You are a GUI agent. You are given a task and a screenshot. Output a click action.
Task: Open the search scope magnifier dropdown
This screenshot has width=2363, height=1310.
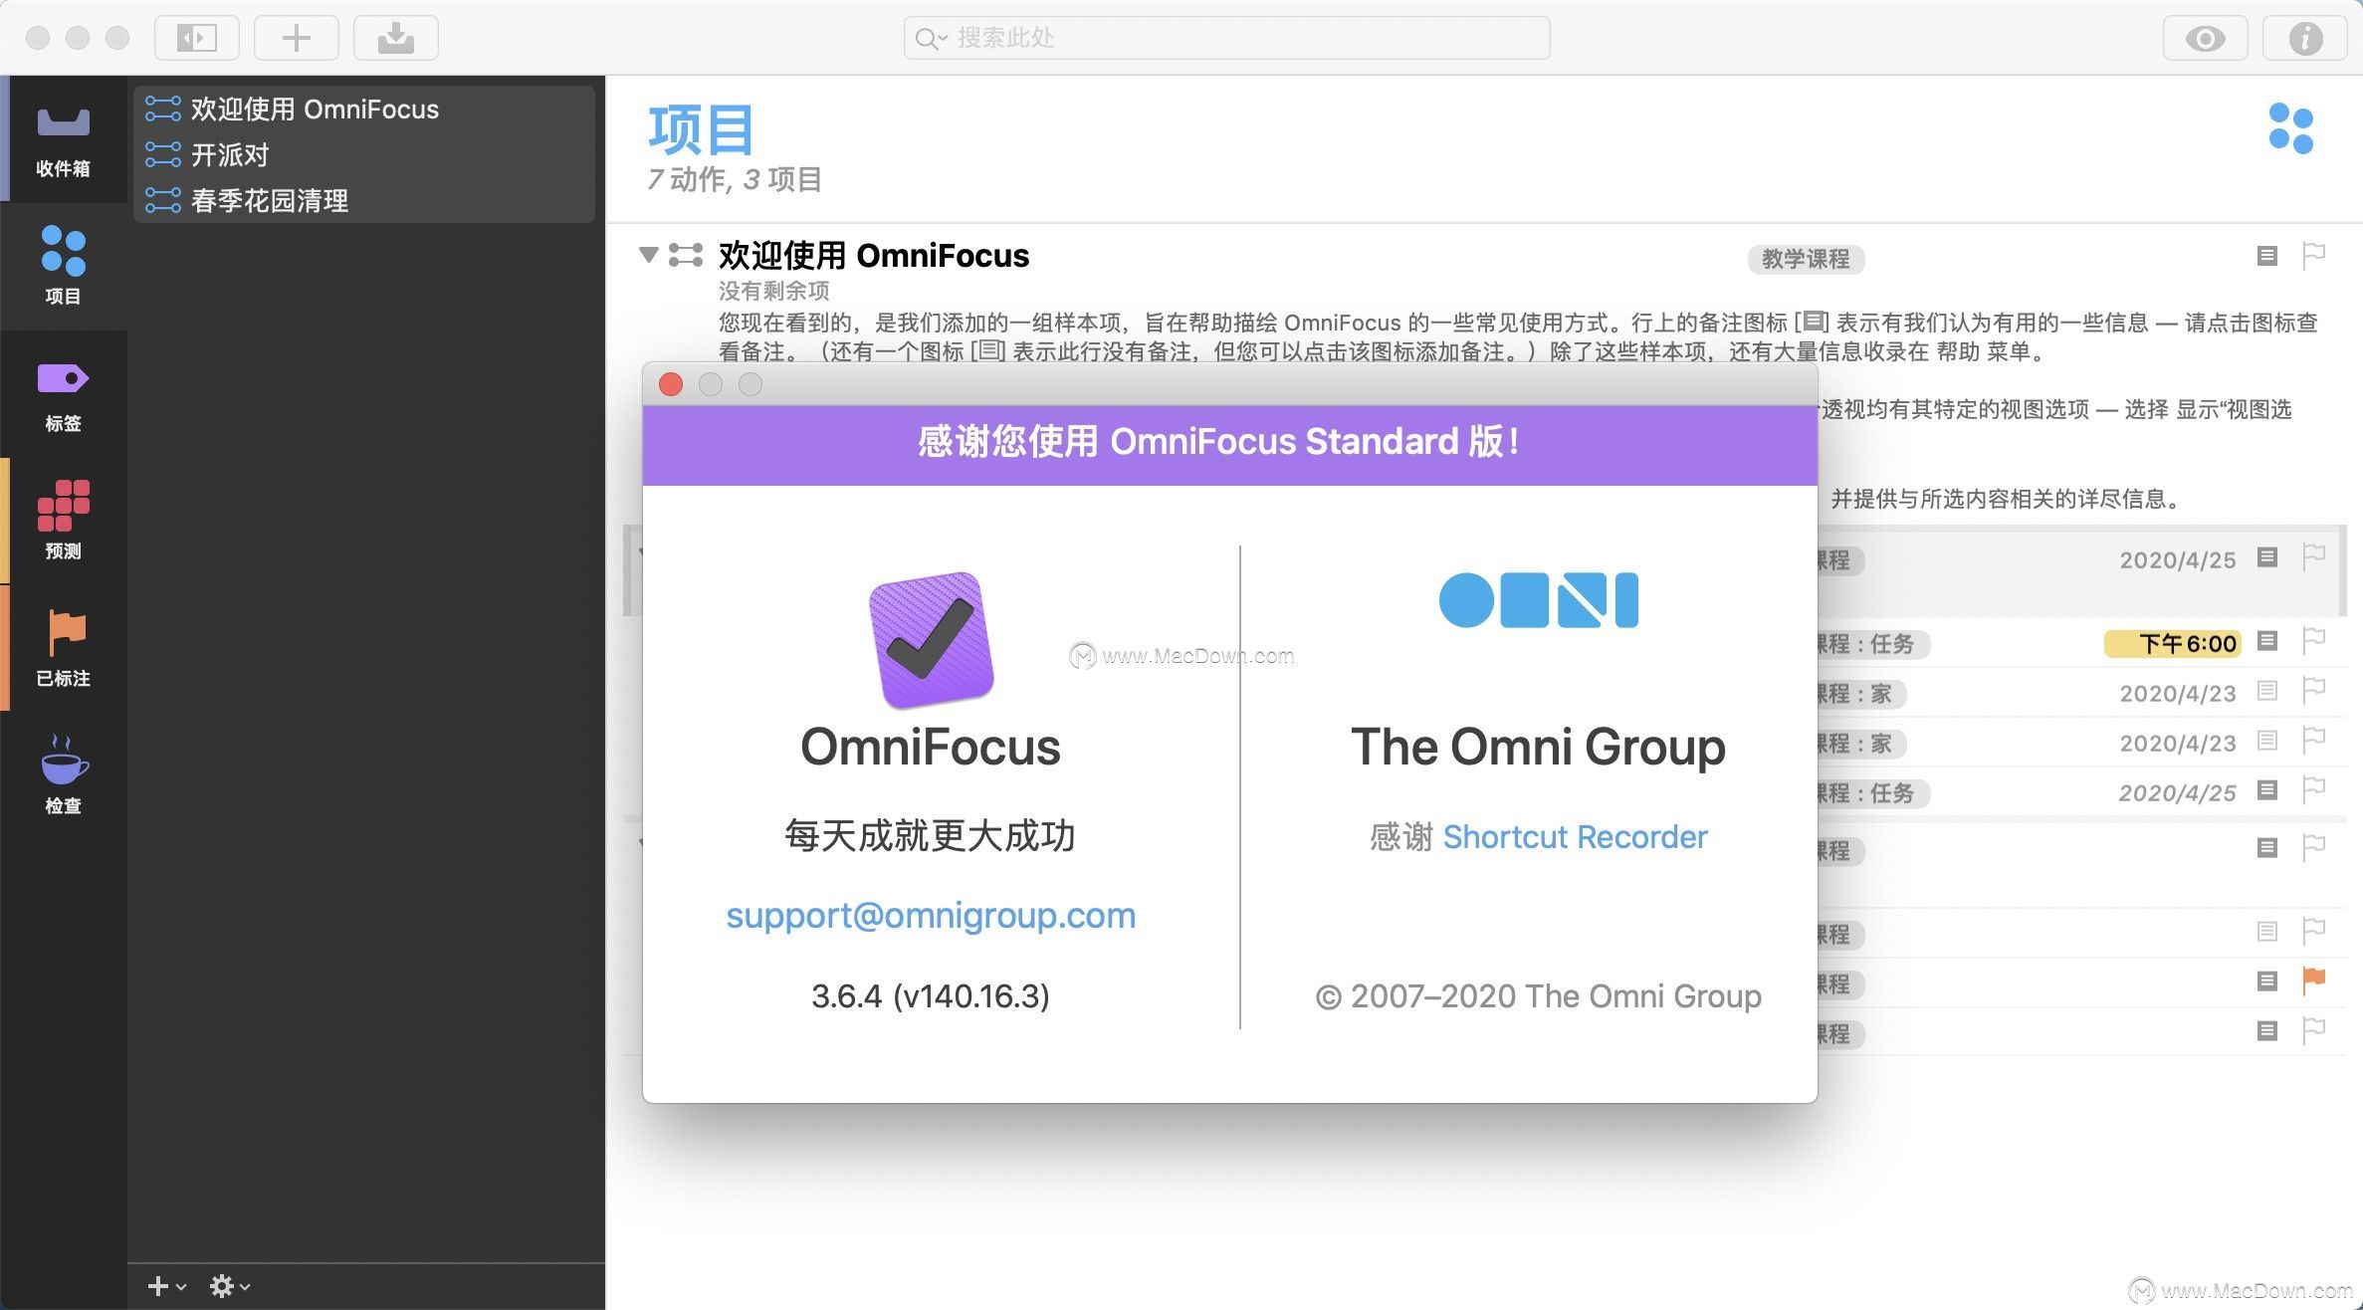point(932,39)
